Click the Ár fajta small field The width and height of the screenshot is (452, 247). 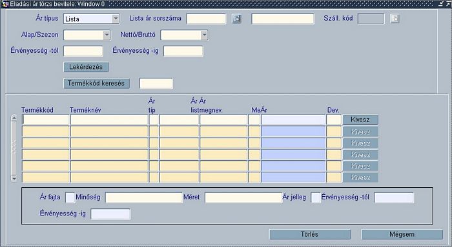[x=70, y=198]
